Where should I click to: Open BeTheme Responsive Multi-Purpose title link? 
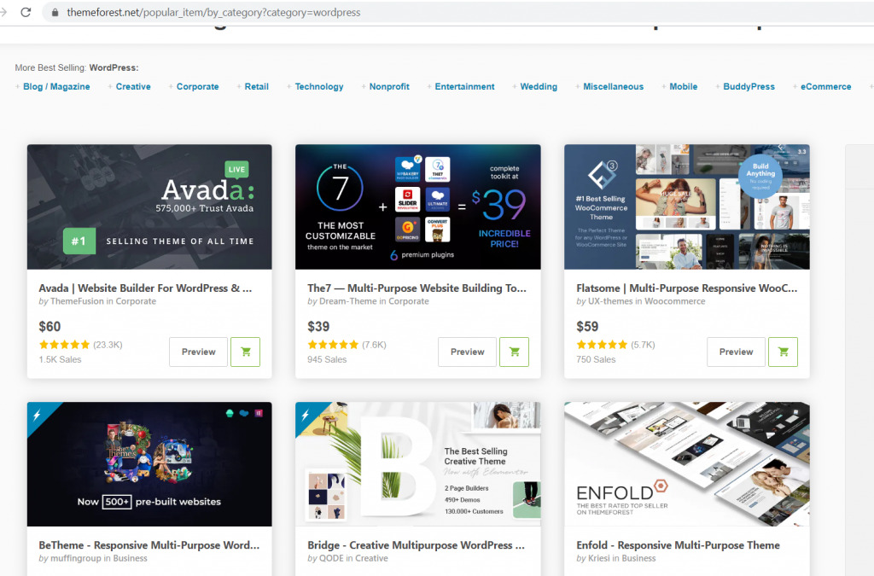149,545
